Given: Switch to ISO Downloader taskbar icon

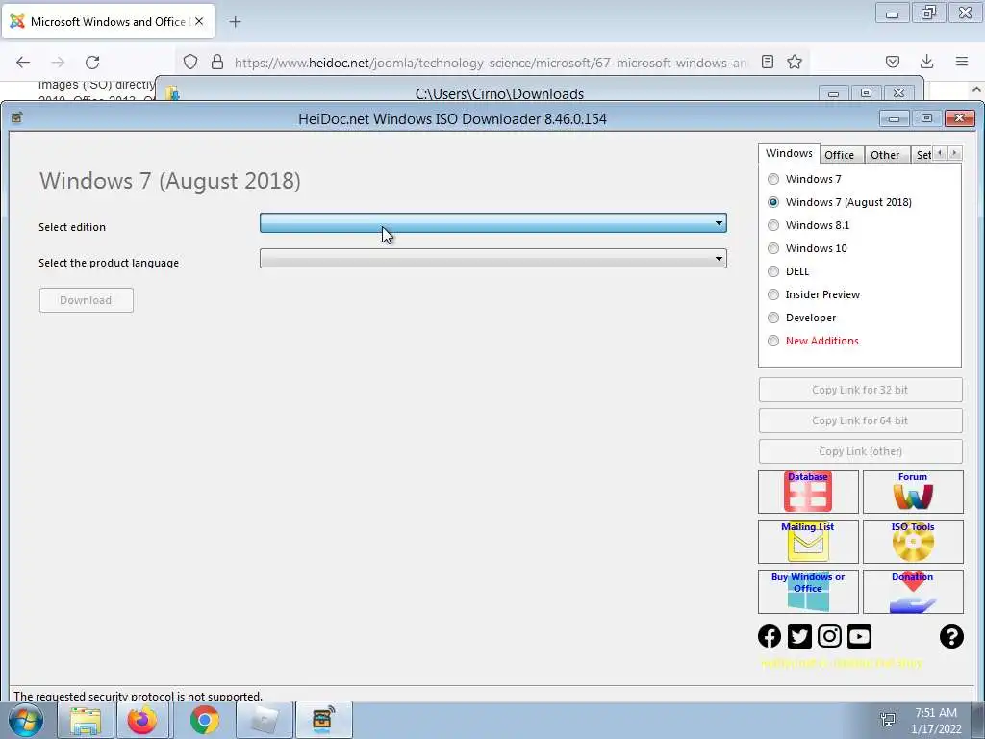Looking at the screenshot, I should tap(323, 720).
